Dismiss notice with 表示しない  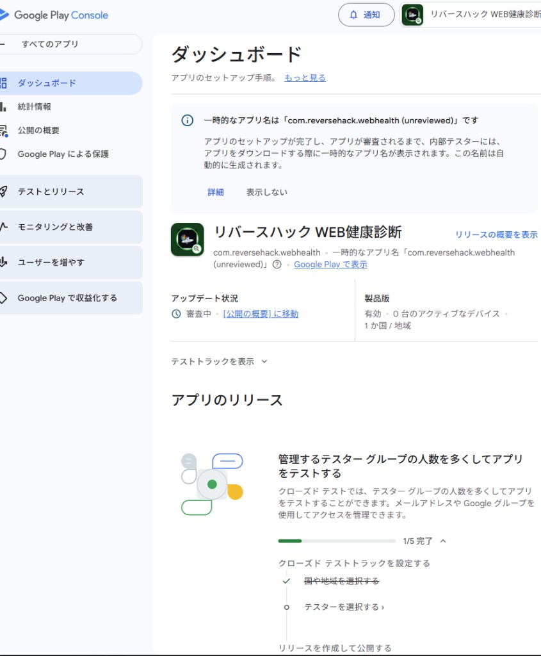click(267, 192)
